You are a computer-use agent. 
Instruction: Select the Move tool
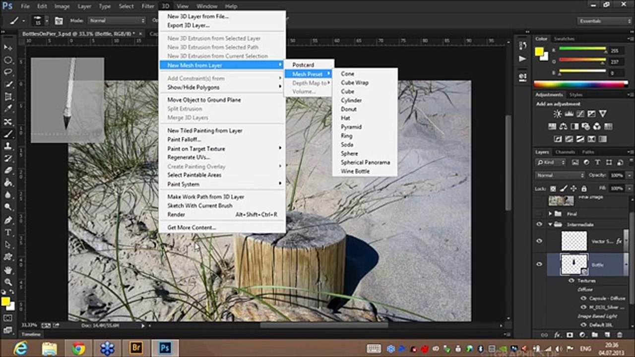(8, 48)
